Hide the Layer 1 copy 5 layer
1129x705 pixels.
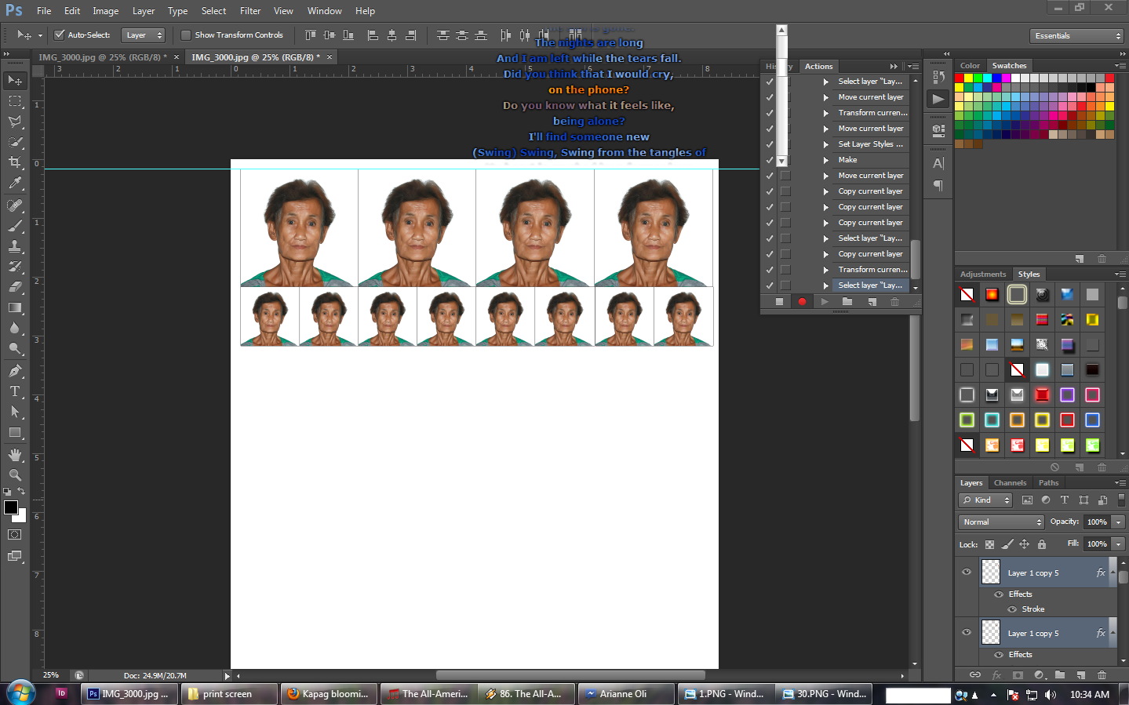[967, 572]
